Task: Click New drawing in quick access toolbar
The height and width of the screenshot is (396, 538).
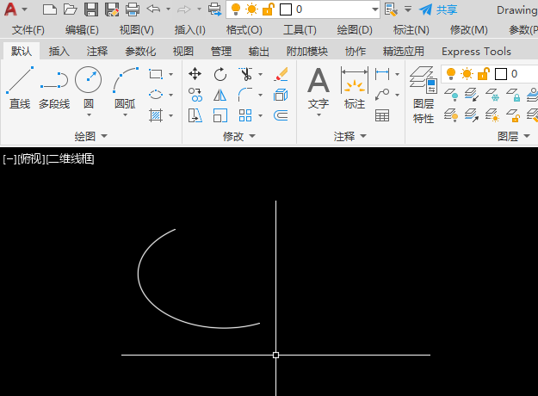Action: 49,9
